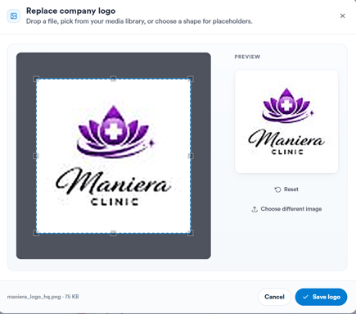Cancel the logo replacement
The height and width of the screenshot is (314, 356).
click(x=274, y=297)
